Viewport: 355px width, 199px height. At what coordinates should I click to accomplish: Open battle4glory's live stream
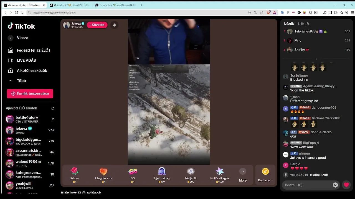[30, 119]
